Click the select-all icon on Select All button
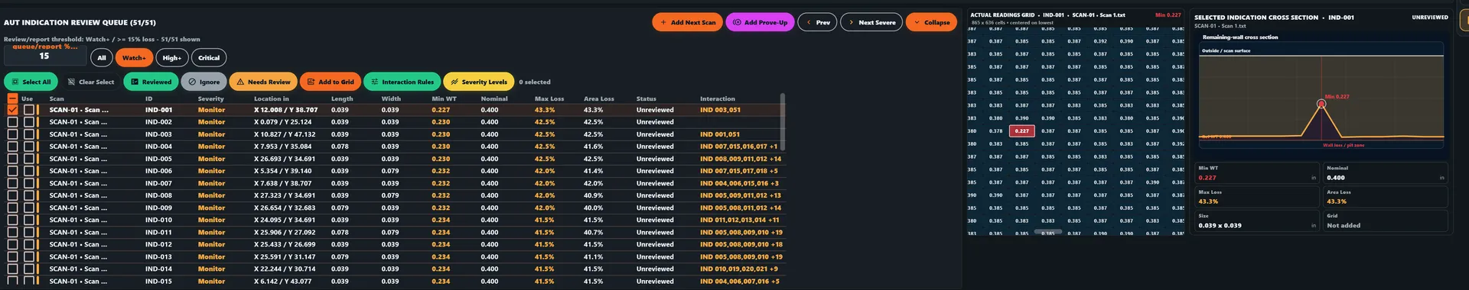 click(x=15, y=82)
